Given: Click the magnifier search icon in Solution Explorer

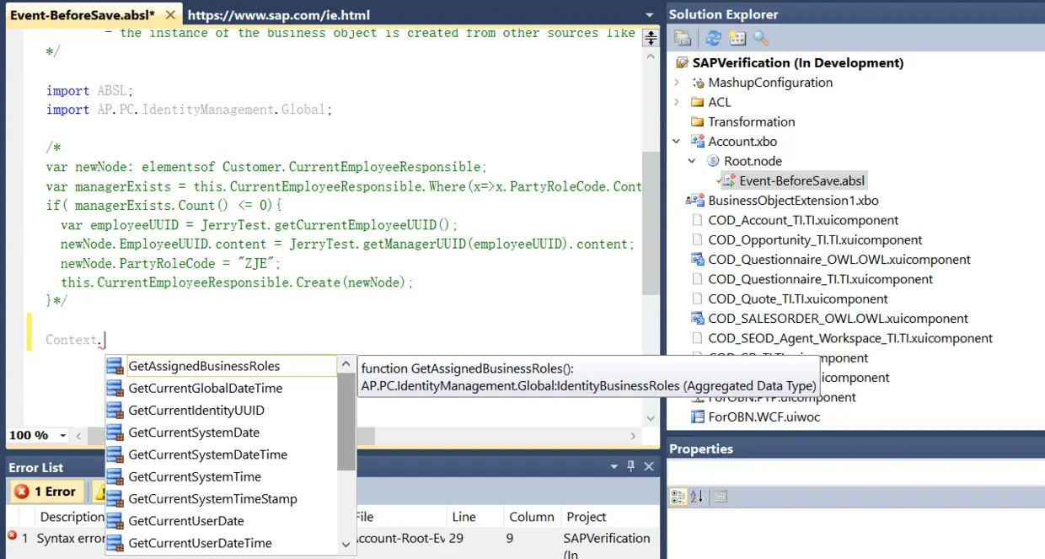Looking at the screenshot, I should tap(761, 38).
